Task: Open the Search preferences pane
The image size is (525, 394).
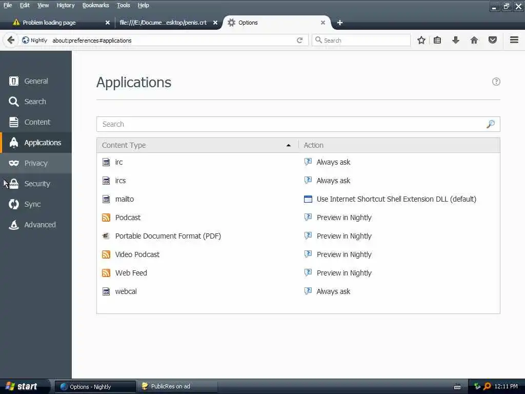Action: coord(36,102)
